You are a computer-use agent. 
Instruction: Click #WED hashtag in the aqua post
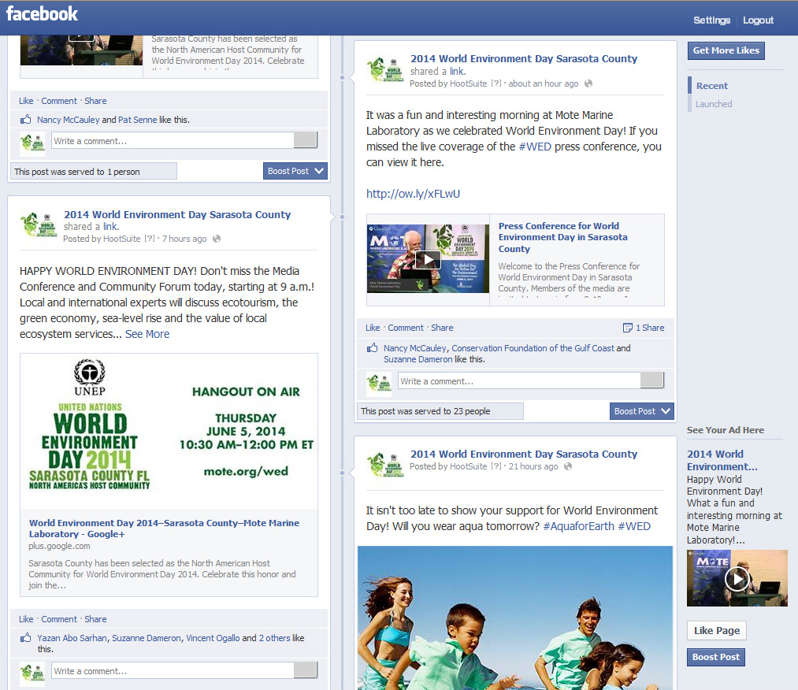[x=634, y=526]
